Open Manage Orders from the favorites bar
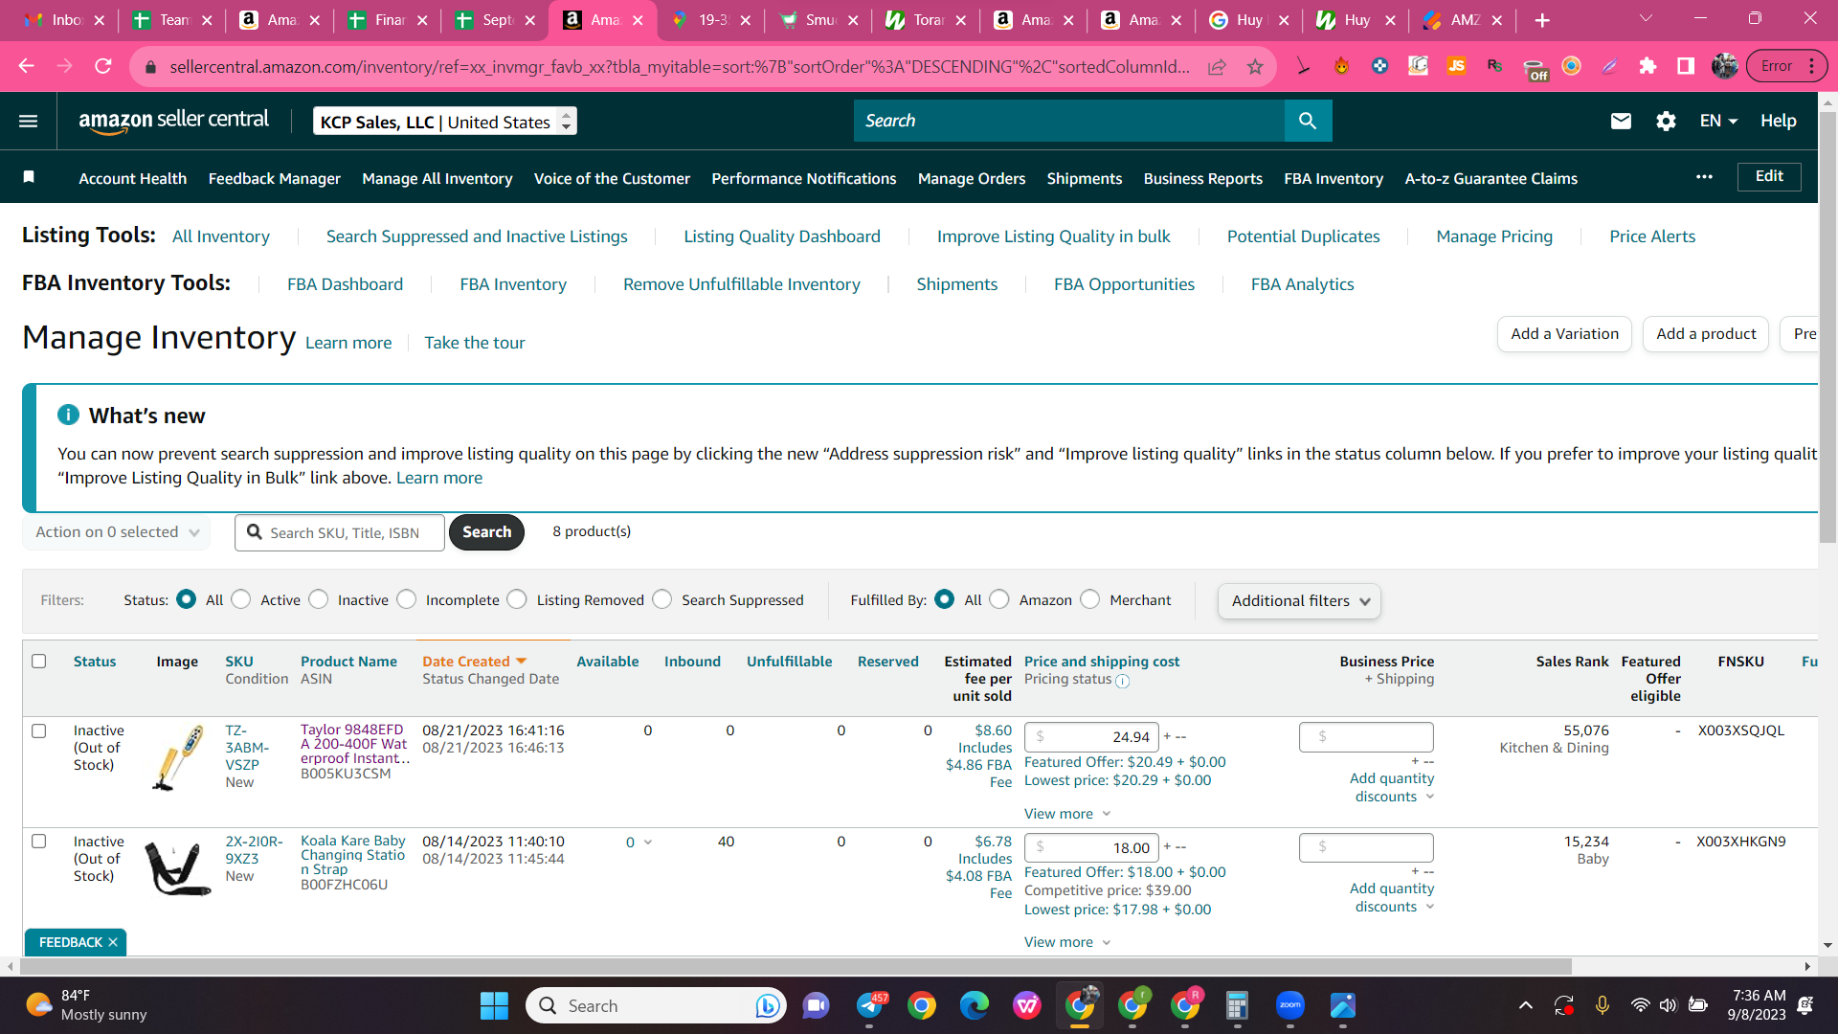1838x1034 pixels. pyautogui.click(x=972, y=179)
